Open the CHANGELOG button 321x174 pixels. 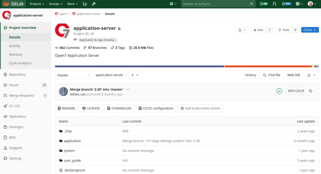(119, 108)
